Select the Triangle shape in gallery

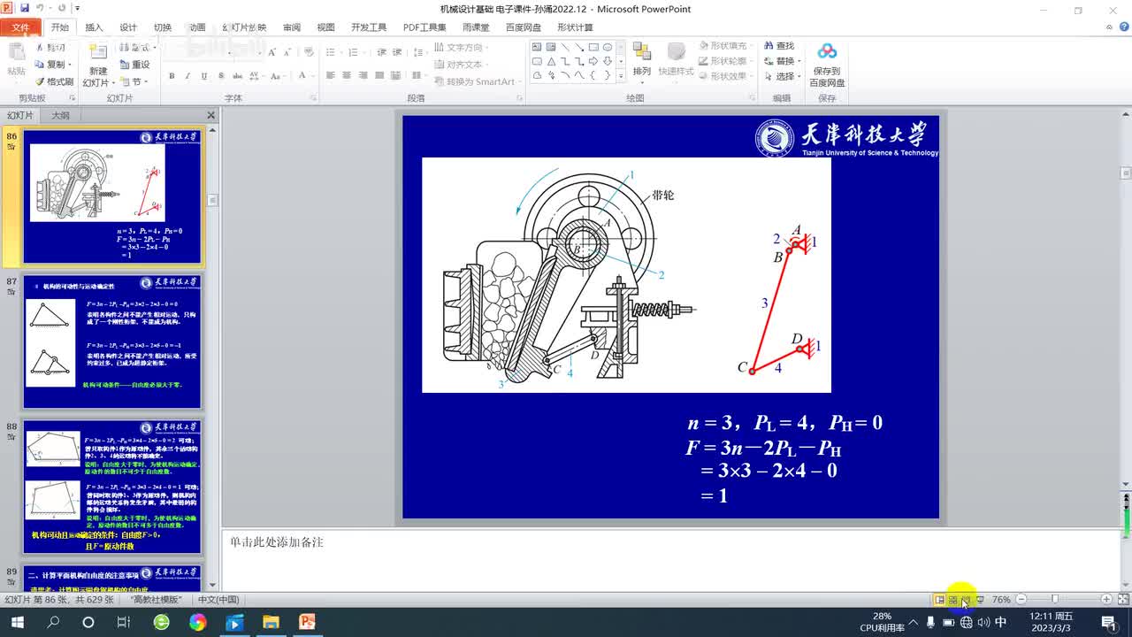551,62
